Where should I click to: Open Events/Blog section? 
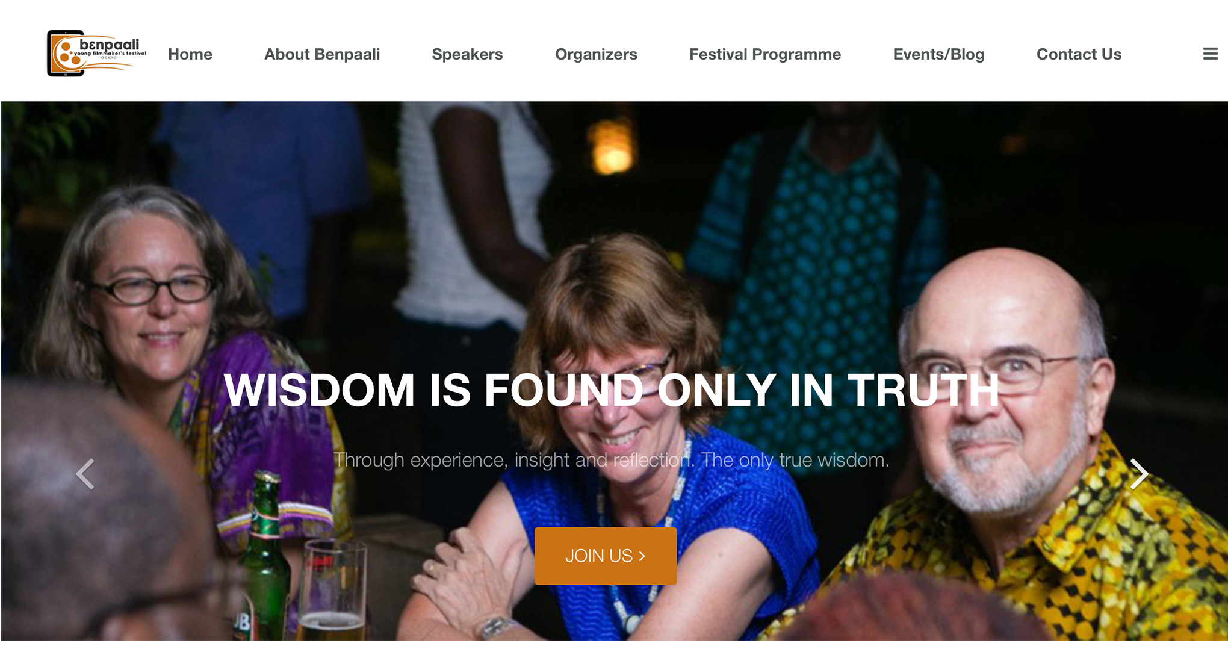click(x=938, y=54)
